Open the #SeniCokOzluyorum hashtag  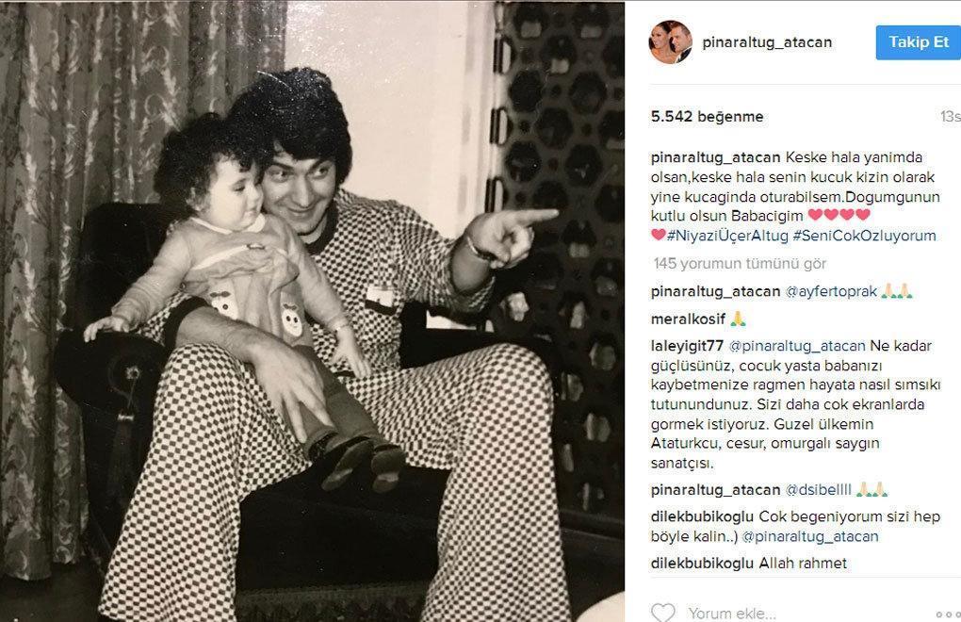click(x=864, y=236)
